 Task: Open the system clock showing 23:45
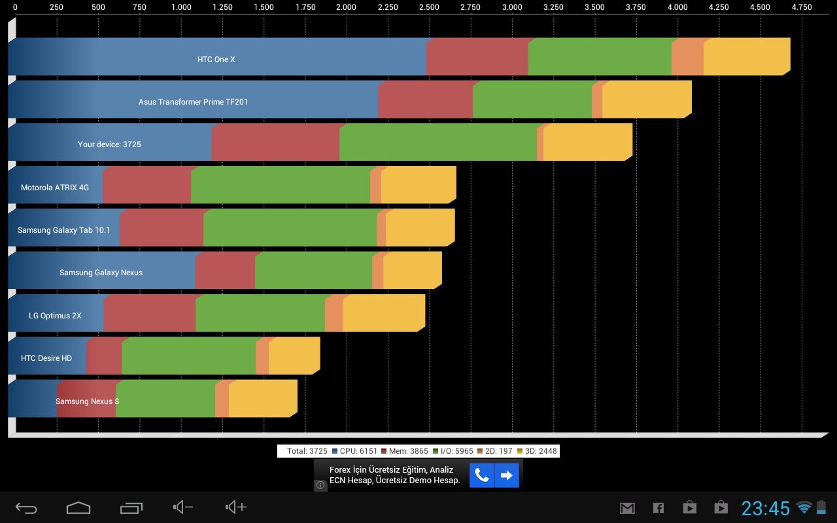point(766,508)
